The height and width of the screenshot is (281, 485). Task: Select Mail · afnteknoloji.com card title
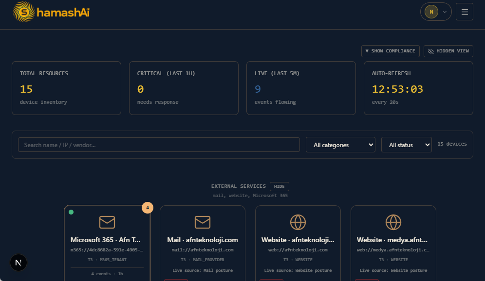point(203,240)
